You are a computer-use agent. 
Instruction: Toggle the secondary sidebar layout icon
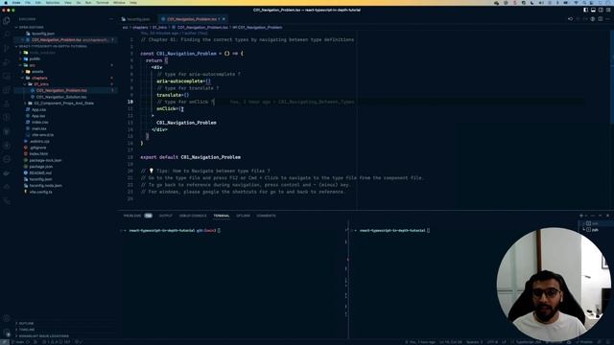coord(601,10)
